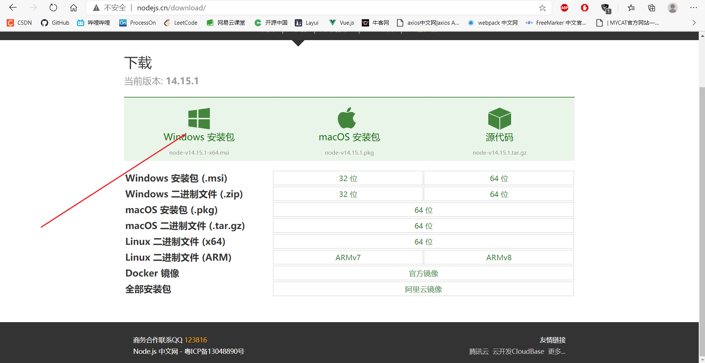Viewport: 705px width, 363px height.
Task: Open the 牛客网 bookmark
Action: 375,23
